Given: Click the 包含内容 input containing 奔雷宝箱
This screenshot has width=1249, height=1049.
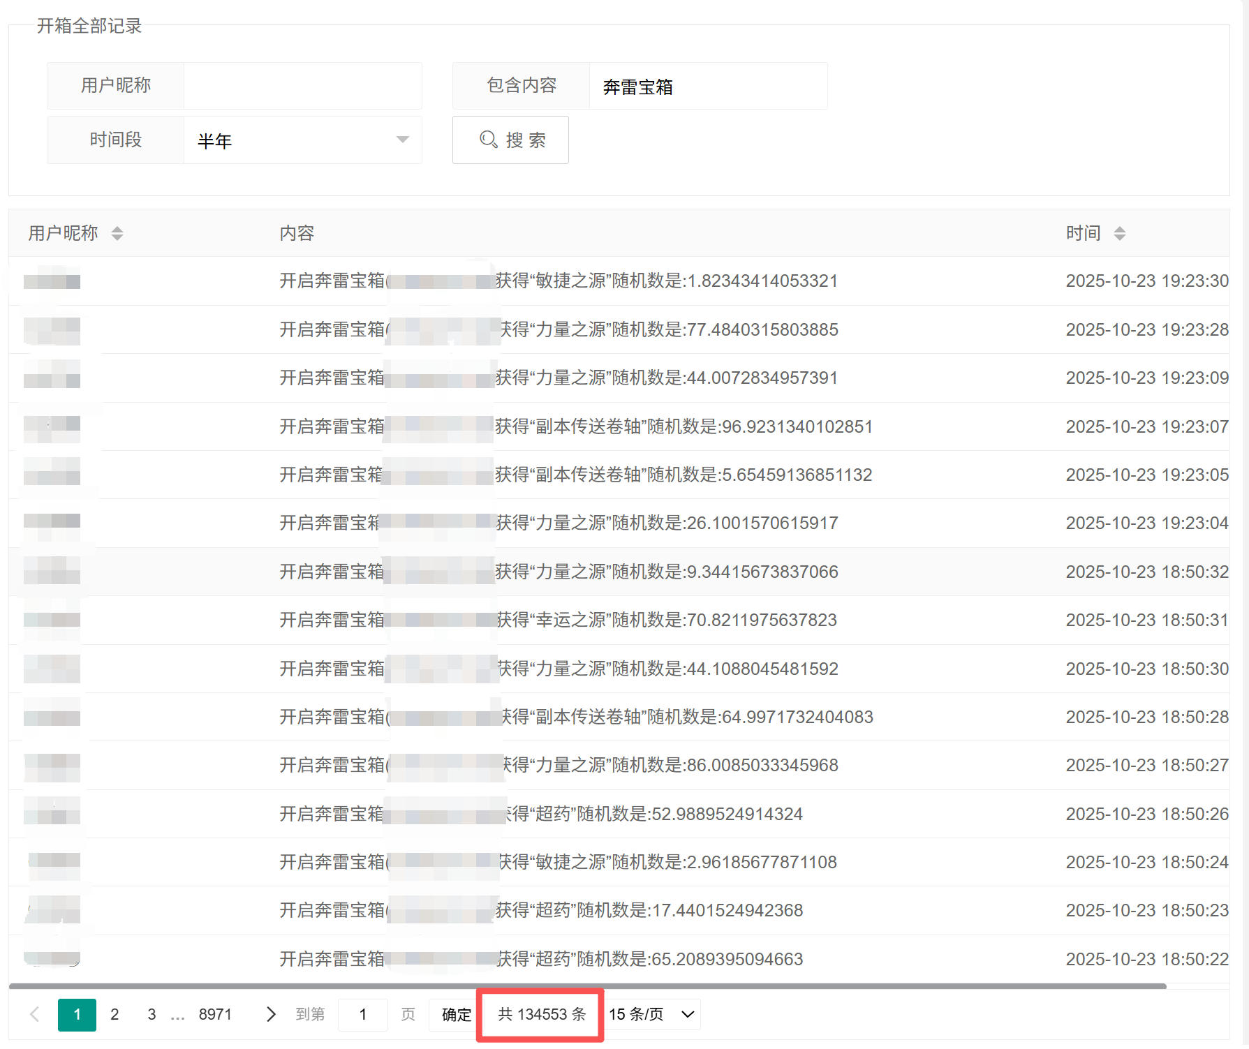Looking at the screenshot, I should tap(707, 87).
